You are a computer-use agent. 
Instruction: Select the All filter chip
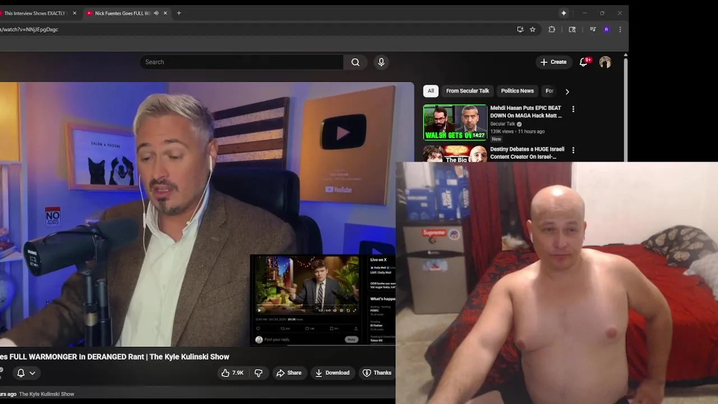(431, 91)
